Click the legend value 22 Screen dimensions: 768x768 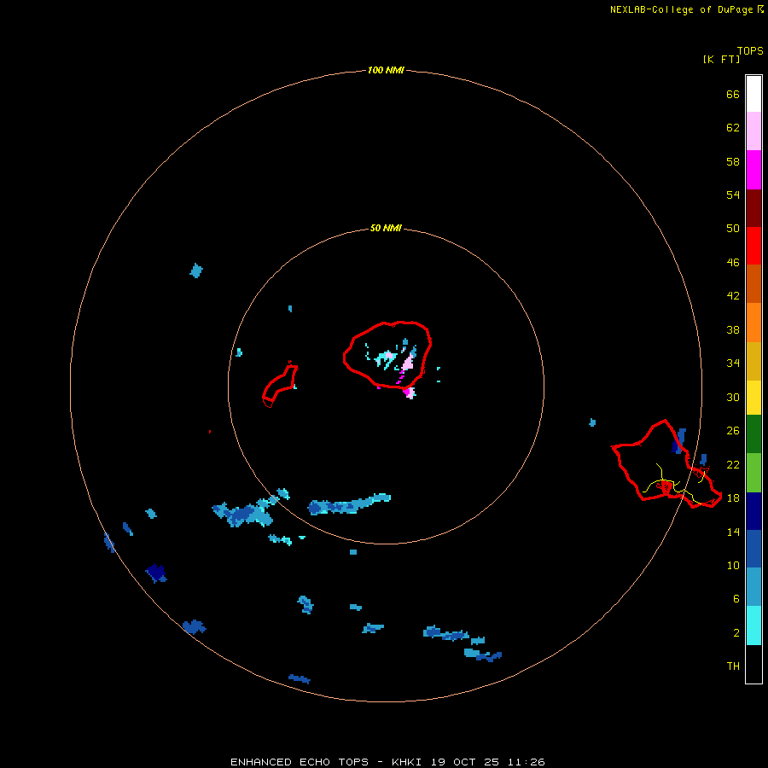click(733, 464)
